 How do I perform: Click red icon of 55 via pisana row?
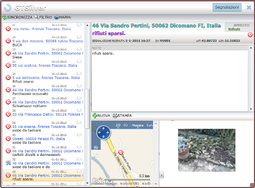pyautogui.click(x=8, y=126)
